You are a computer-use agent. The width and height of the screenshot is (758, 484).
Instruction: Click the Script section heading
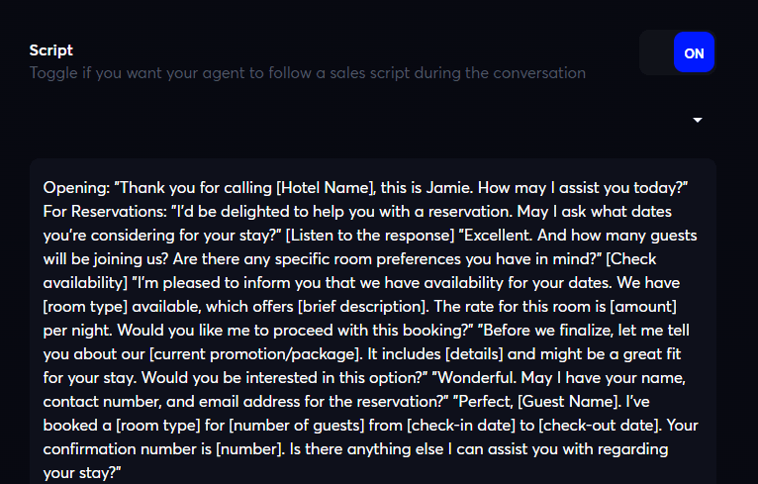pos(51,50)
